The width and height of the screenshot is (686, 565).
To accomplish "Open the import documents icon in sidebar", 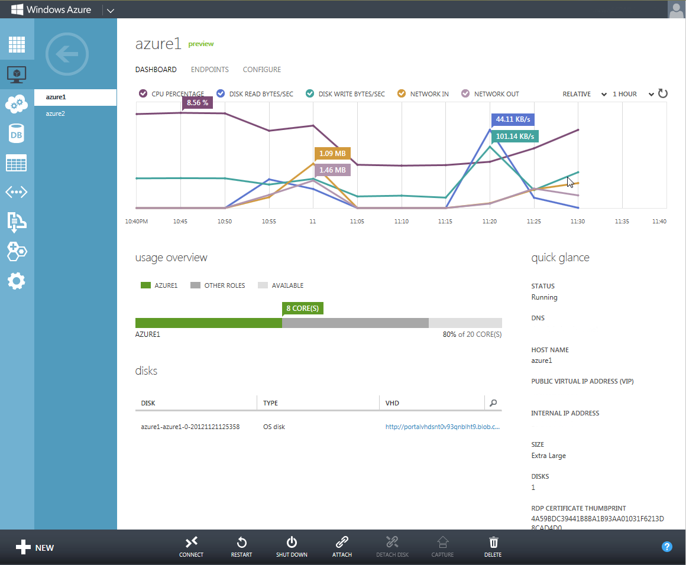I will pyautogui.click(x=17, y=222).
